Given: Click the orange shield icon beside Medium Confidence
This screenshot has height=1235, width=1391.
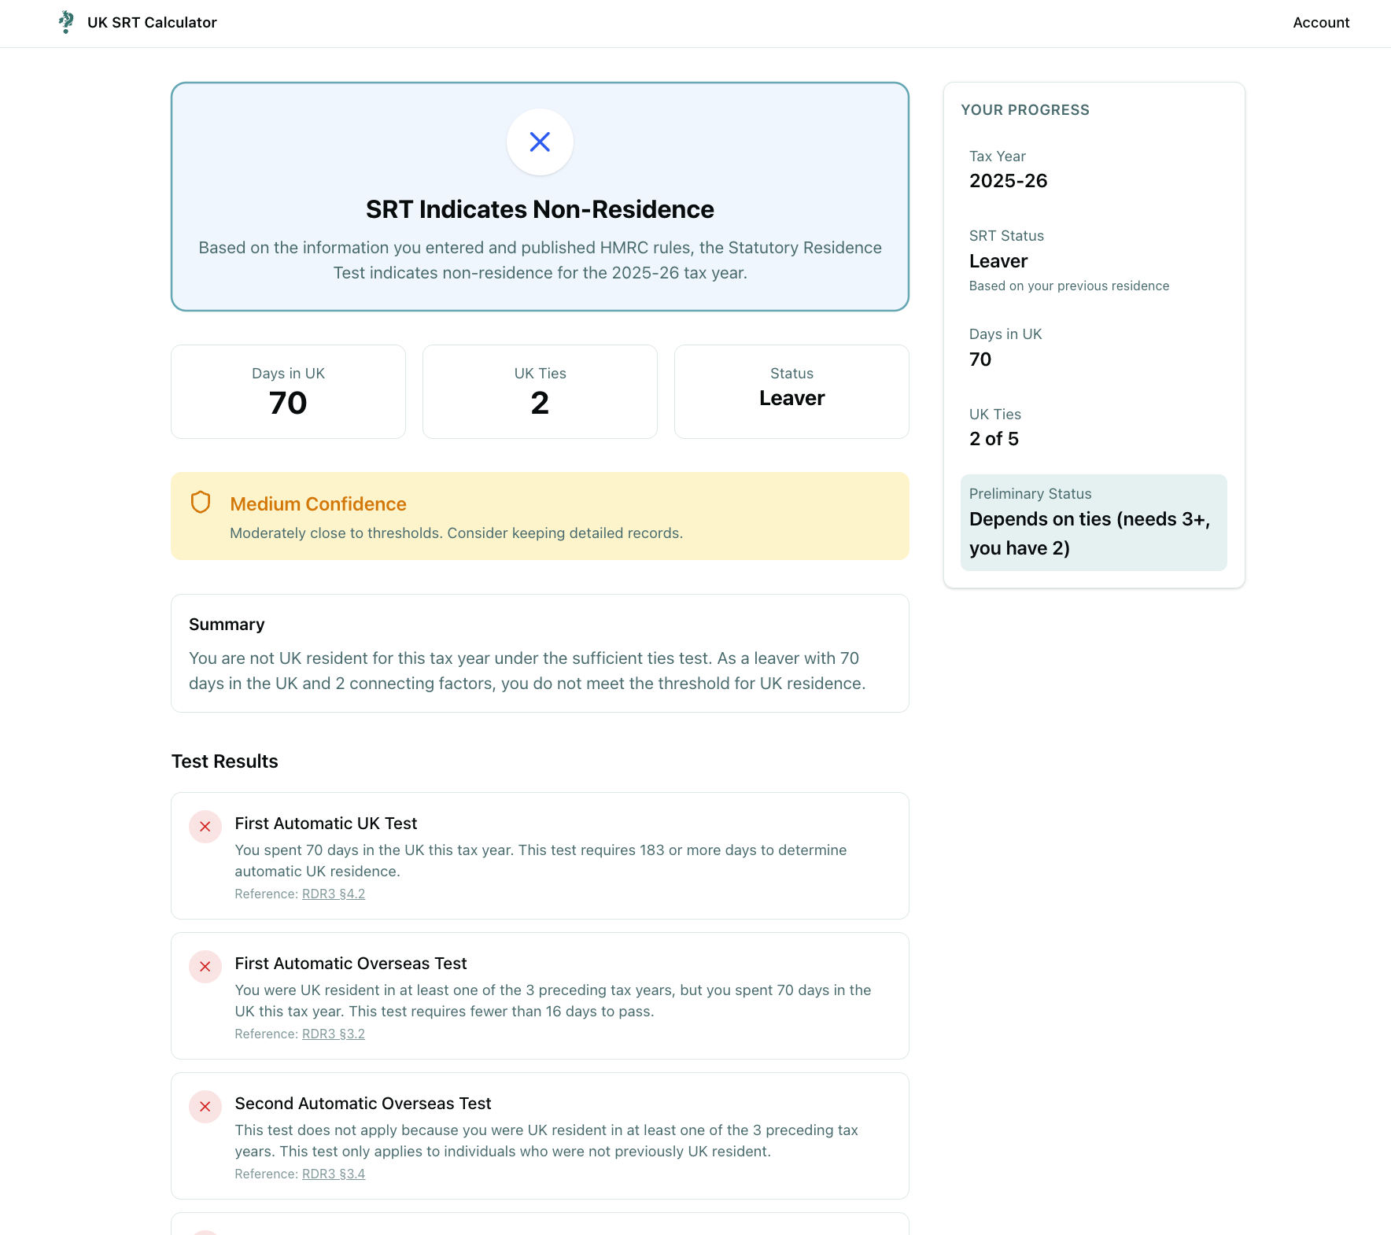Looking at the screenshot, I should [x=201, y=502].
